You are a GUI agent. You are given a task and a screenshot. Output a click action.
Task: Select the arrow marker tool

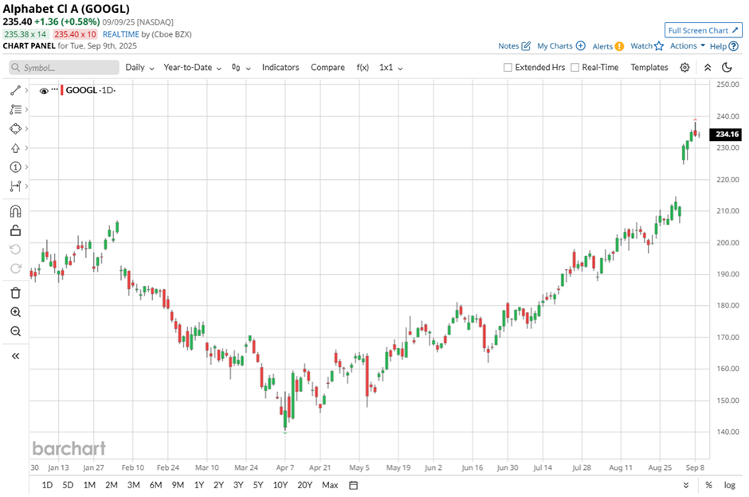(15, 148)
